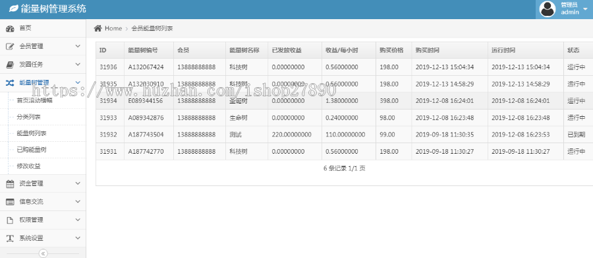Open the admin account dropdown arrow
This screenshot has height=258, width=593.
click(586, 9)
